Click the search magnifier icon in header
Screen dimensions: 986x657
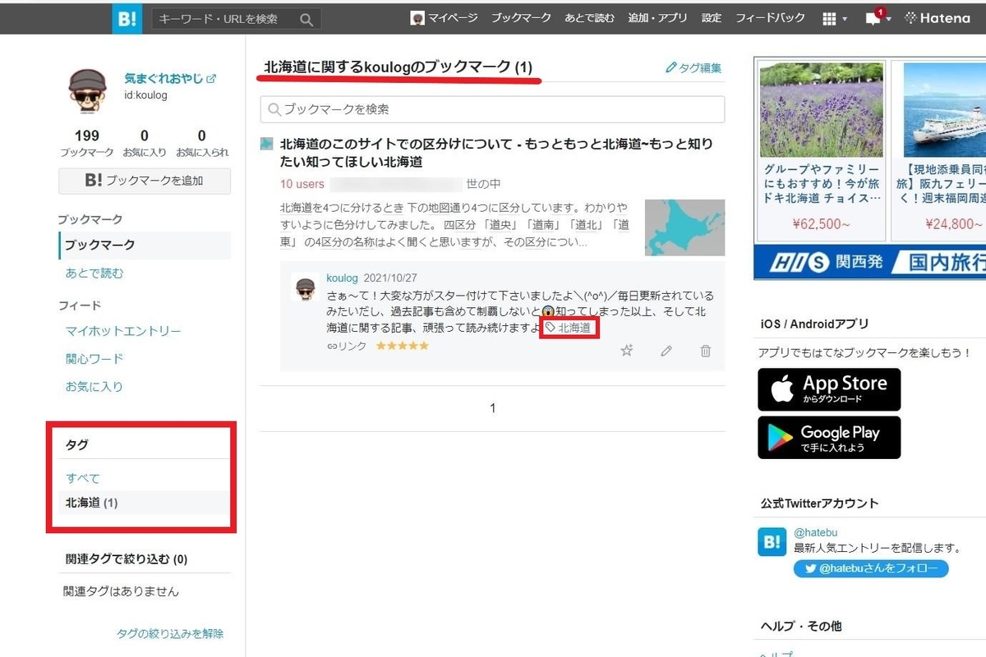[x=306, y=19]
